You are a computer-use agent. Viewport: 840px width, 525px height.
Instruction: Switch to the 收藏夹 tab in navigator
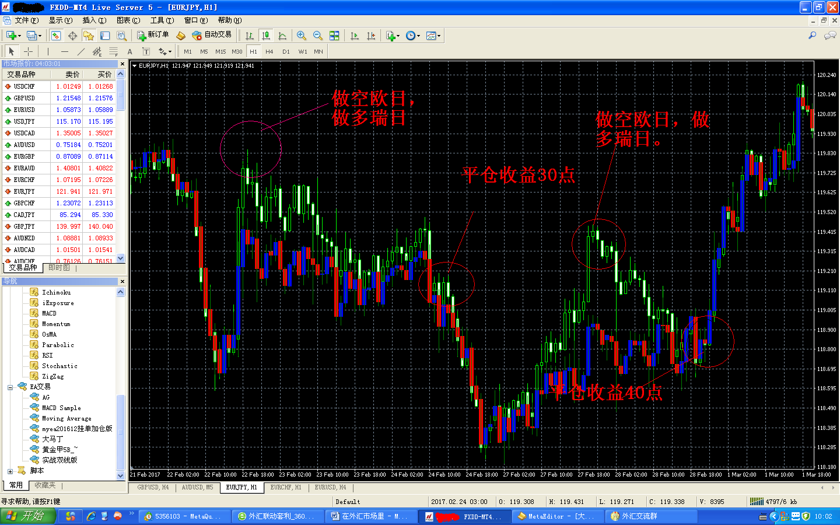[x=45, y=485]
